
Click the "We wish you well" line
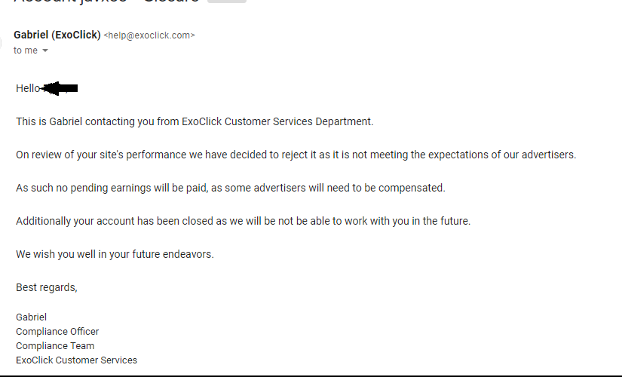pyautogui.click(x=115, y=254)
